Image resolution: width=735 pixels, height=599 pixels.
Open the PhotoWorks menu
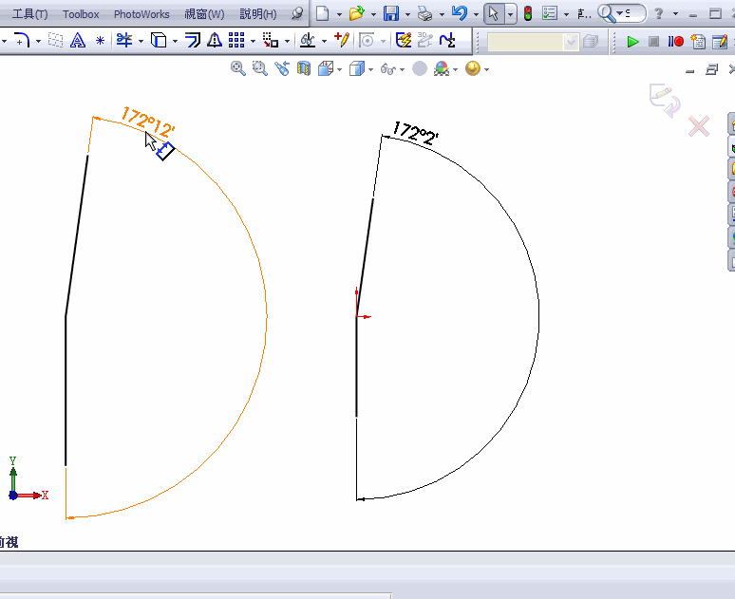[x=141, y=14]
